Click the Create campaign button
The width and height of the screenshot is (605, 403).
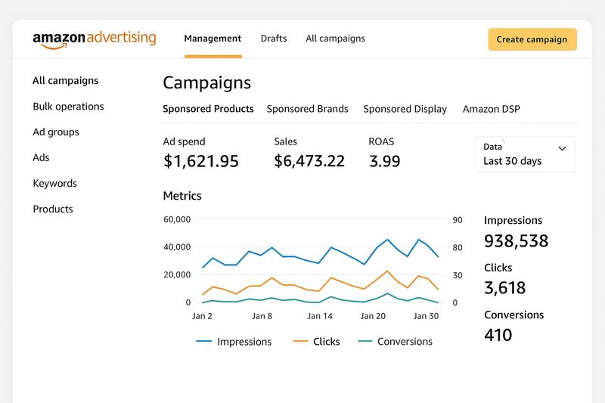pos(532,39)
